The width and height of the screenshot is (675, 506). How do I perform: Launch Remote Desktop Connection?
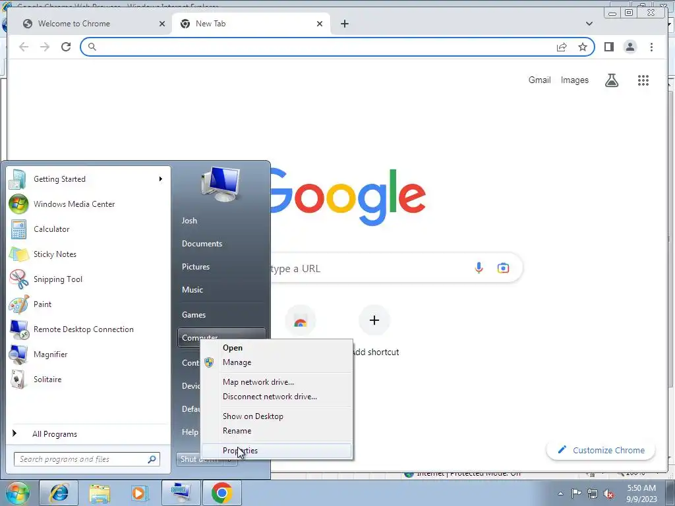[x=88, y=329]
